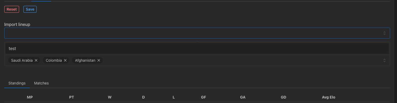The image size is (397, 103).
Task: Sort by the PT column header
Action: [x=71, y=97]
